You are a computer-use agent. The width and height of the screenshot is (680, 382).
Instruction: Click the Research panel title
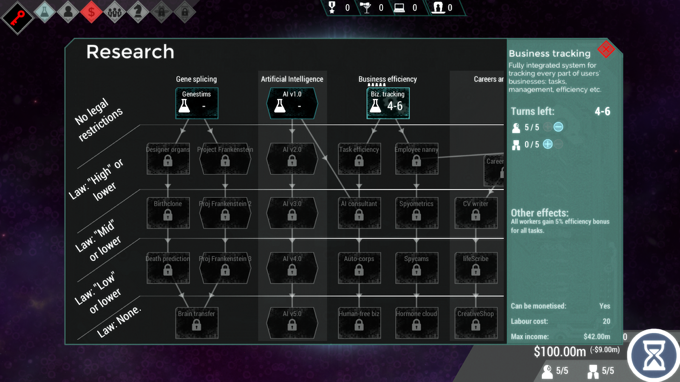pyautogui.click(x=130, y=52)
